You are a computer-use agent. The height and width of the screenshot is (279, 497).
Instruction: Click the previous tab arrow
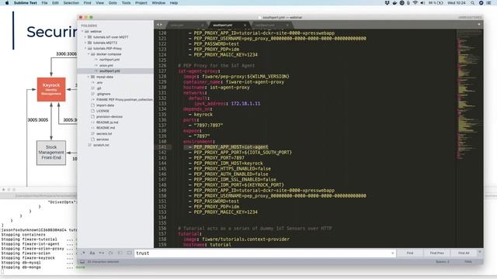coord(158,25)
